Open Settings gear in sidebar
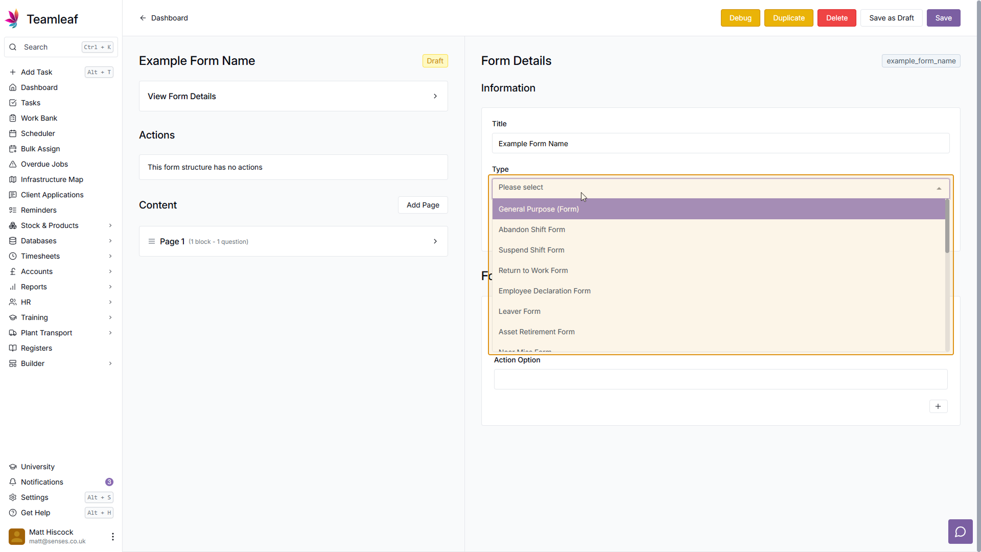 (13, 497)
